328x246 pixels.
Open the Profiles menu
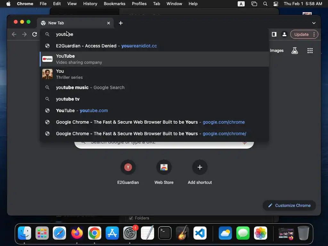139,4
